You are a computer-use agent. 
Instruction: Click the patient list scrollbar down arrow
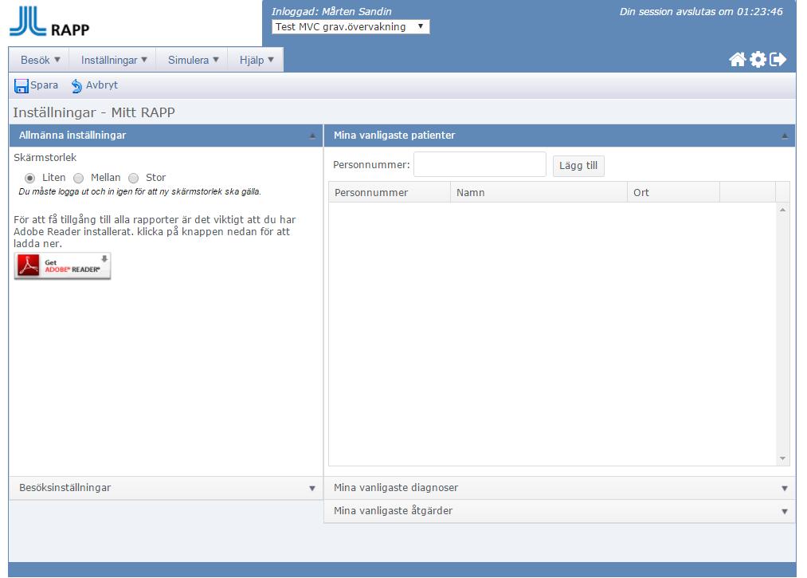(x=782, y=458)
